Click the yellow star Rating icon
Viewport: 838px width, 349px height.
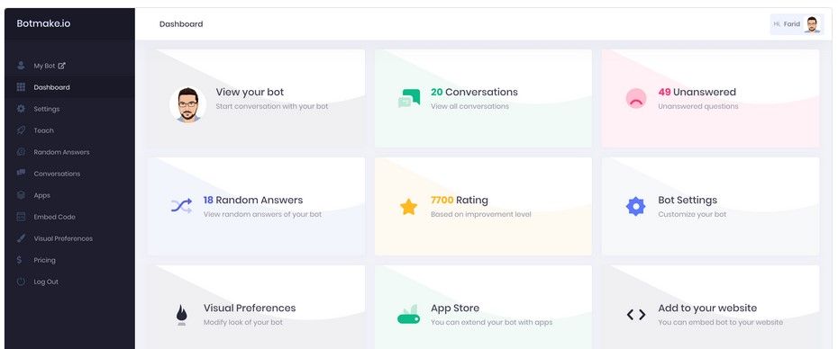(x=409, y=207)
